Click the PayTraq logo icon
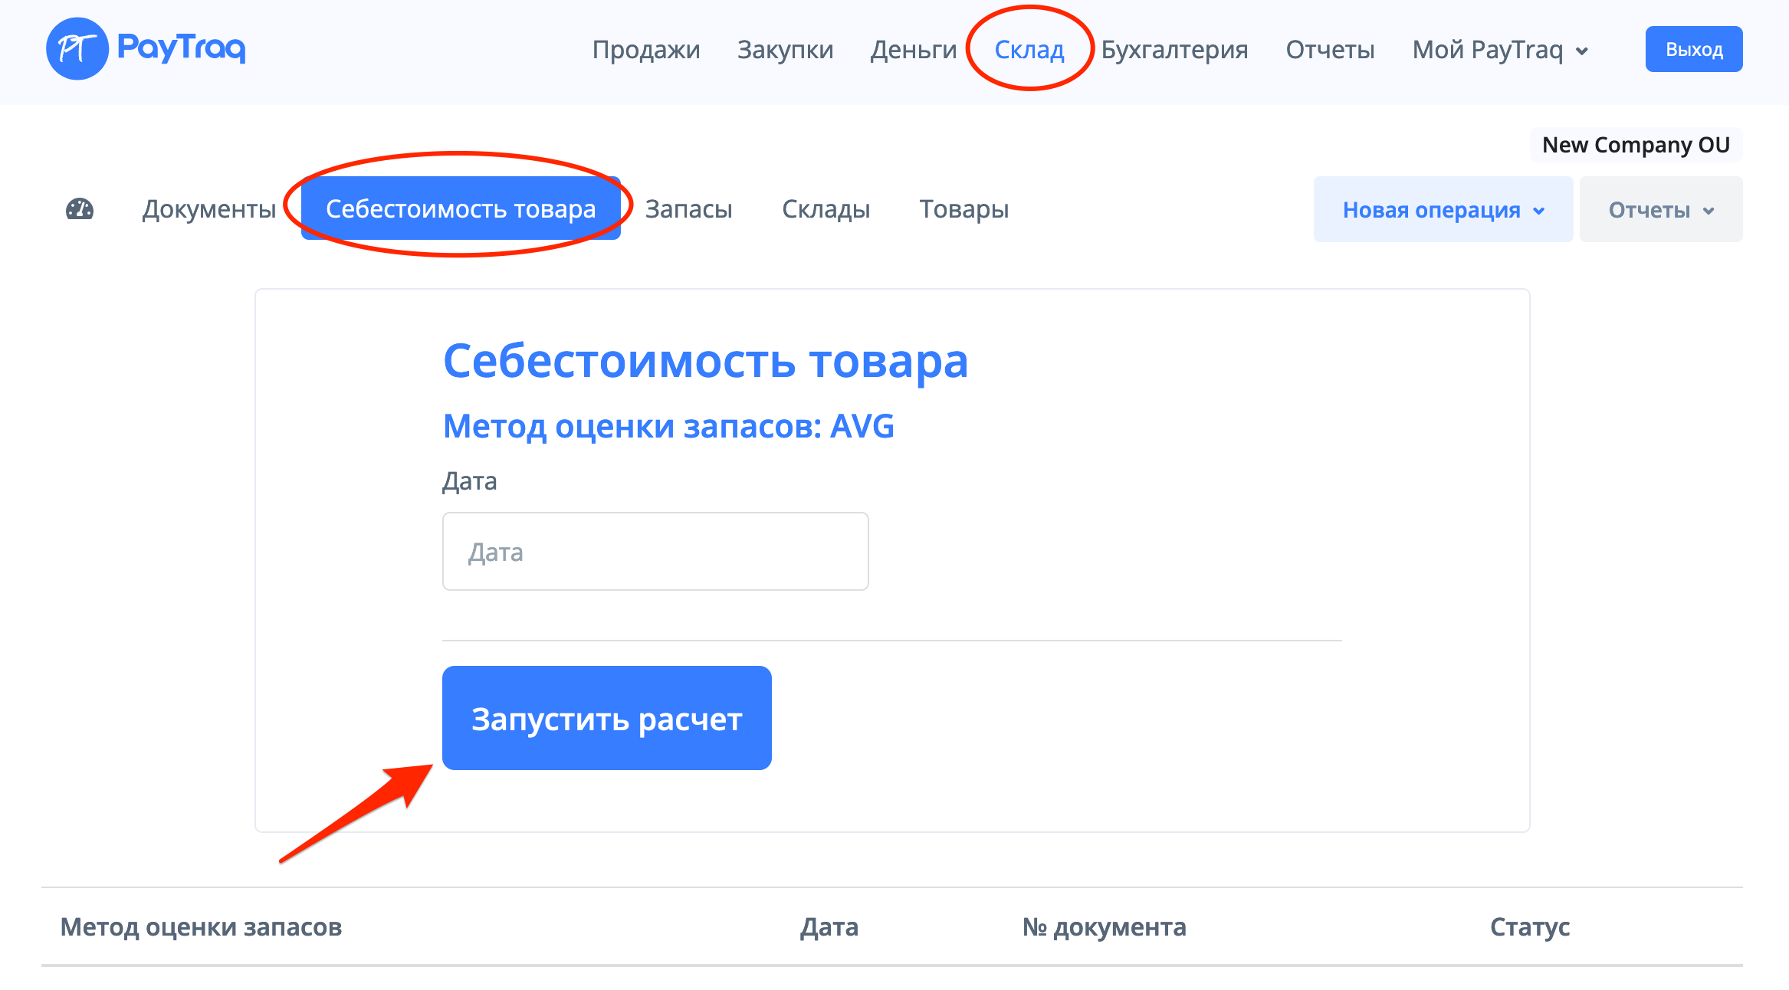 (x=77, y=48)
